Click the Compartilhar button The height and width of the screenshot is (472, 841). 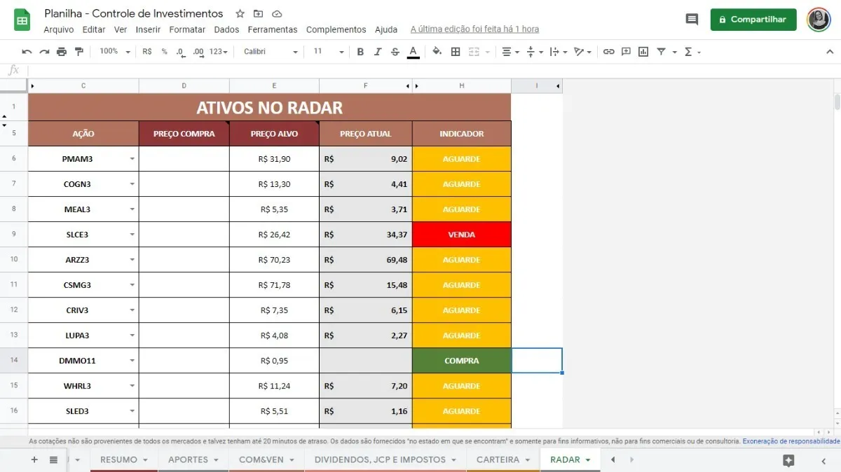pyautogui.click(x=753, y=20)
